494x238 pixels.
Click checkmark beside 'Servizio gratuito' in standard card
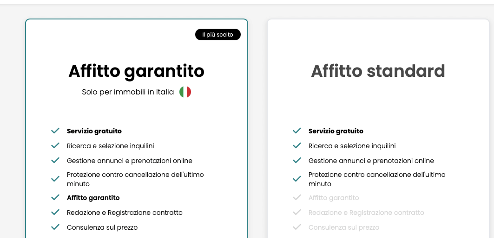297,131
